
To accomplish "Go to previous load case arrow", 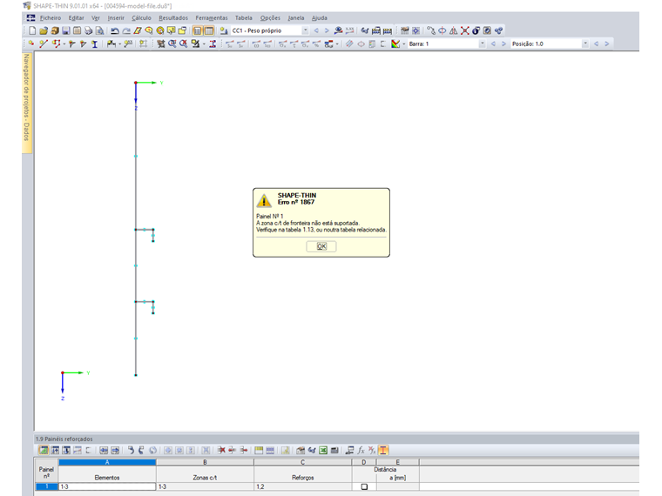I will tap(316, 30).
